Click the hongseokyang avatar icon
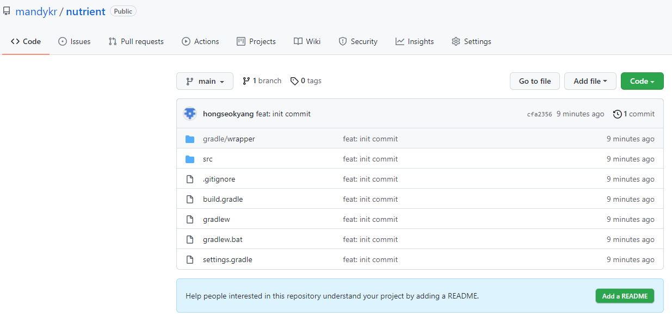Viewport: 672px width, 323px height. [190, 114]
